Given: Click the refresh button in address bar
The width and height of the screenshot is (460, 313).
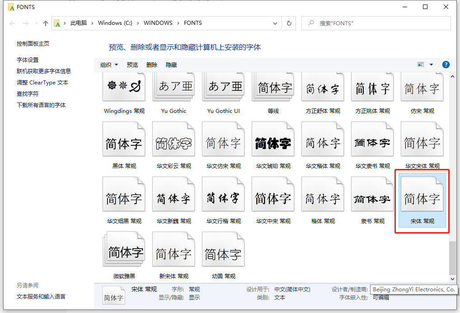Looking at the screenshot, I should pyautogui.click(x=289, y=23).
